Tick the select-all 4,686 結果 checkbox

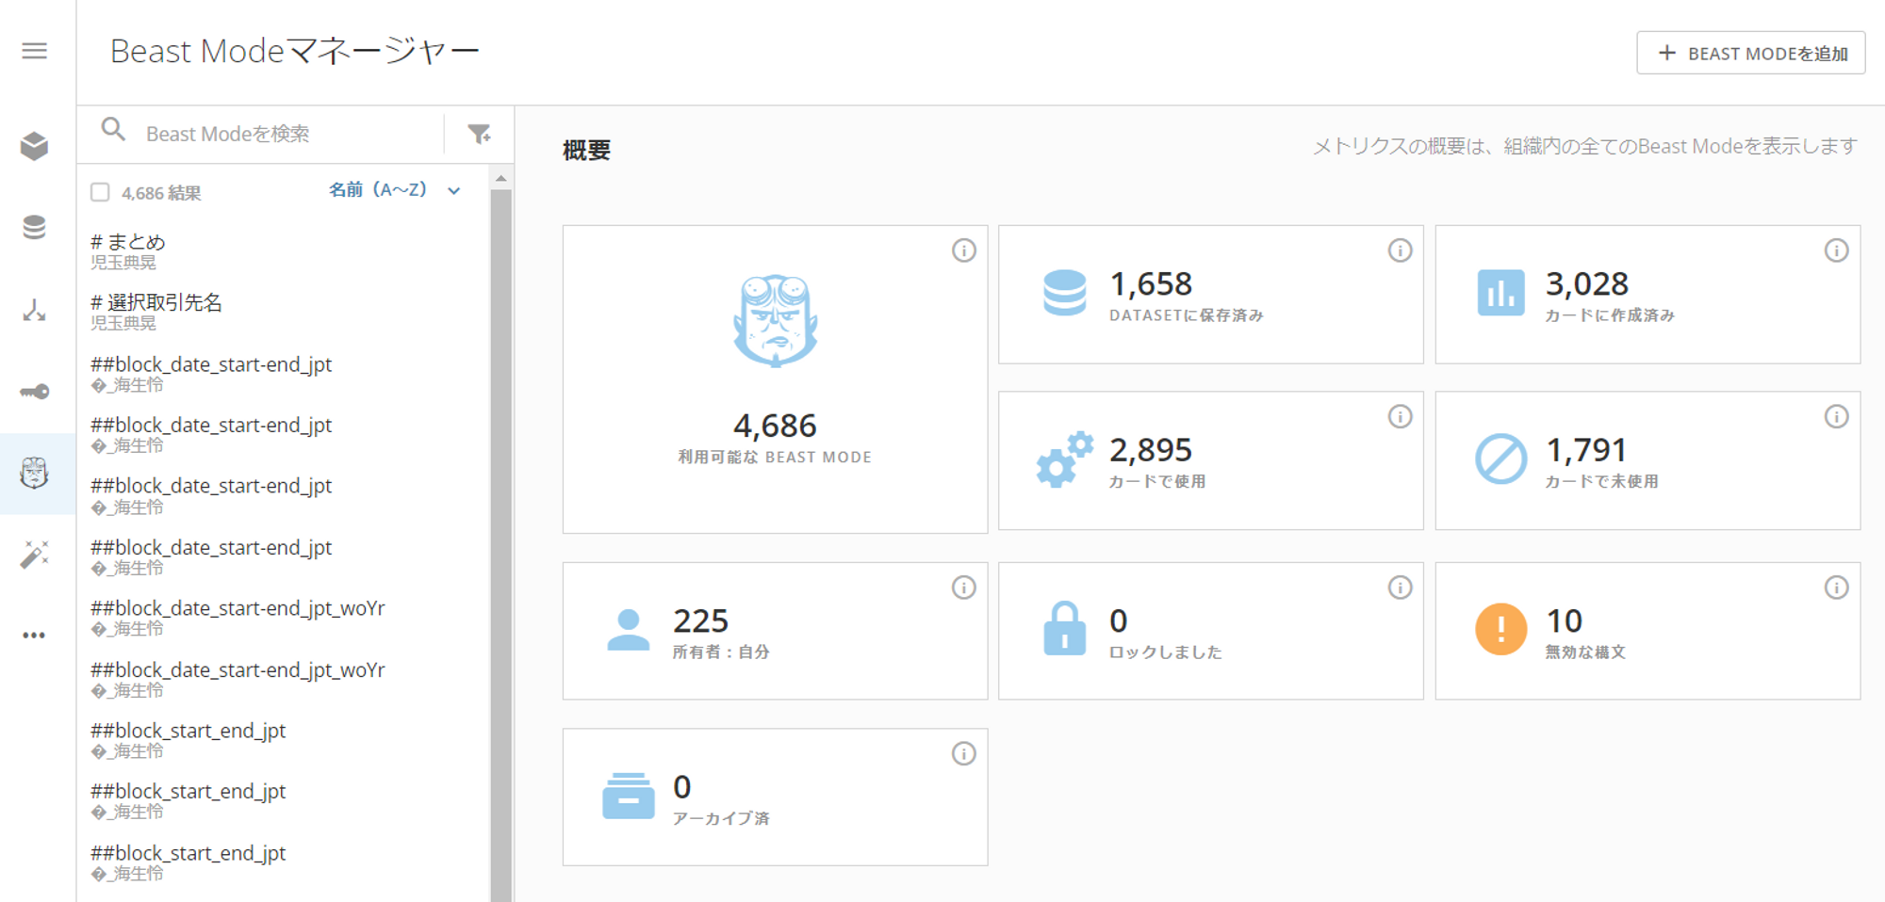[x=100, y=192]
